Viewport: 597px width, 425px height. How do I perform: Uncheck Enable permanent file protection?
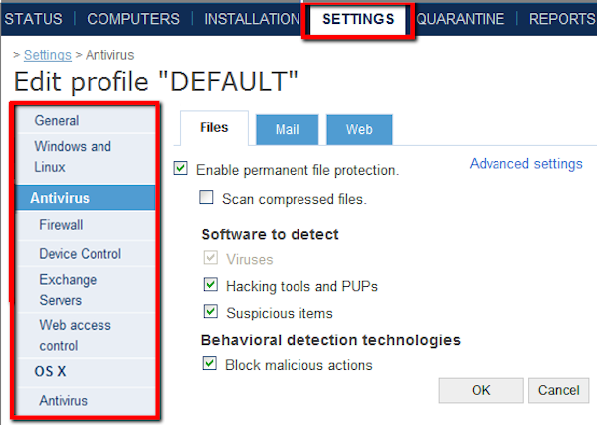pos(180,168)
